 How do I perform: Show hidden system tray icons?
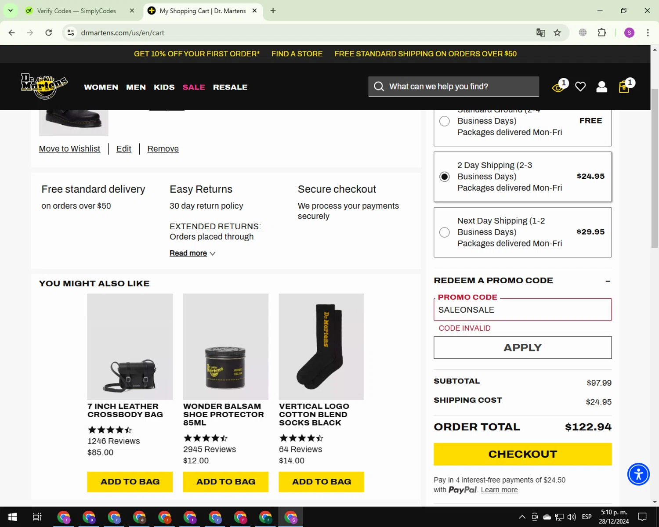coord(522,517)
